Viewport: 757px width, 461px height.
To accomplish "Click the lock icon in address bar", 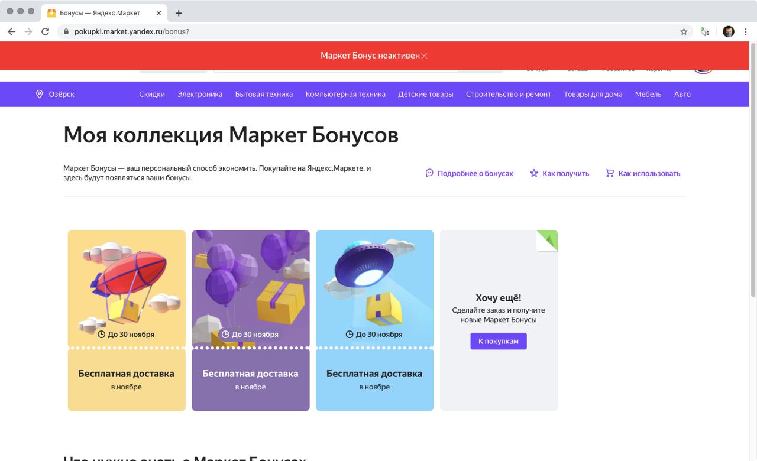I will click(66, 31).
